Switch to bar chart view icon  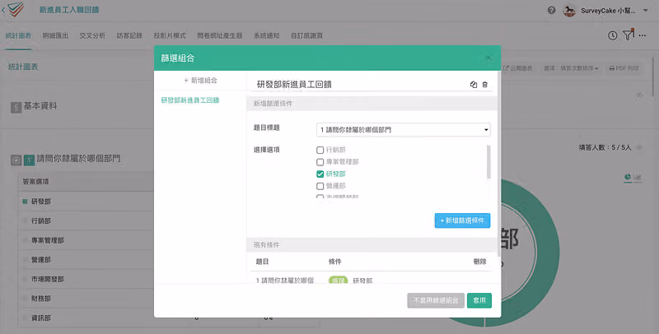tap(638, 177)
